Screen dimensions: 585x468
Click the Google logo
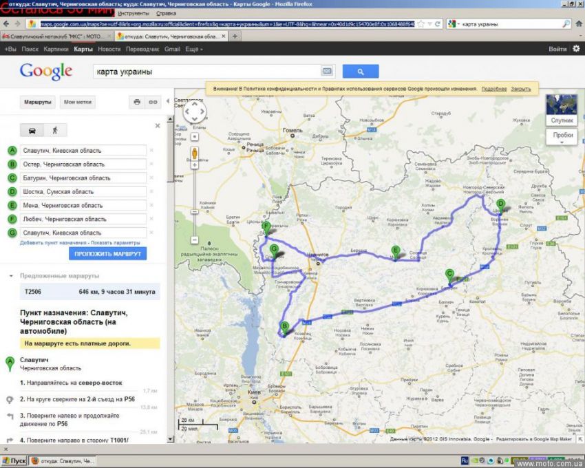point(46,72)
